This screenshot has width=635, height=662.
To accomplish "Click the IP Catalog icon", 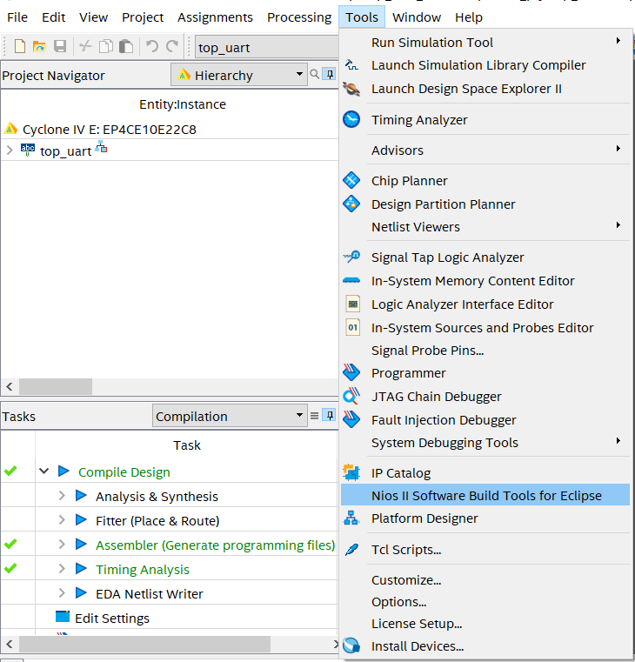I will pyautogui.click(x=351, y=472).
